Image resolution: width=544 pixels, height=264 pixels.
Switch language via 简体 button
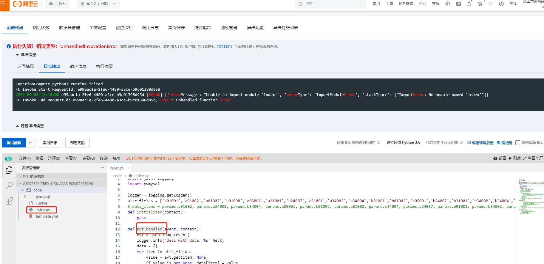[513, 4]
